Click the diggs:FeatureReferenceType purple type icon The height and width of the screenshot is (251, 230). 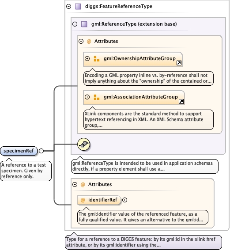tap(78, 7)
